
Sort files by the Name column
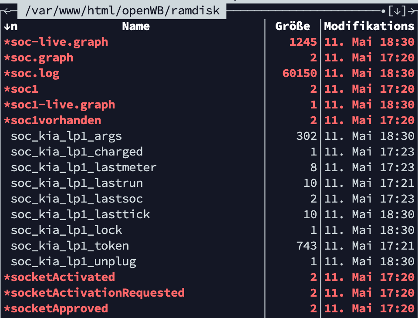tap(136, 27)
